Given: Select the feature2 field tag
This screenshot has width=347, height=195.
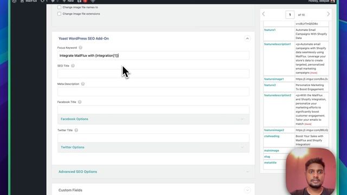Looking at the screenshot, I should click(270, 85).
